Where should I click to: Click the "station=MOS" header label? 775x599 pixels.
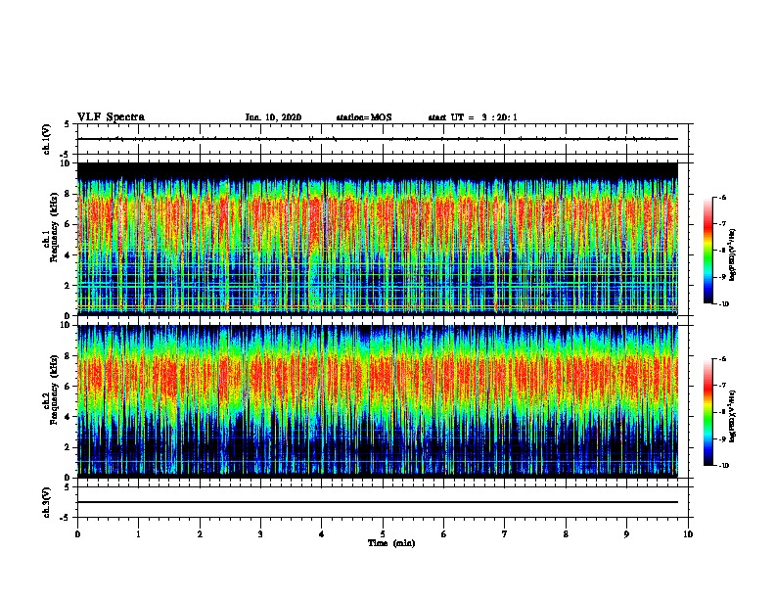(x=364, y=117)
